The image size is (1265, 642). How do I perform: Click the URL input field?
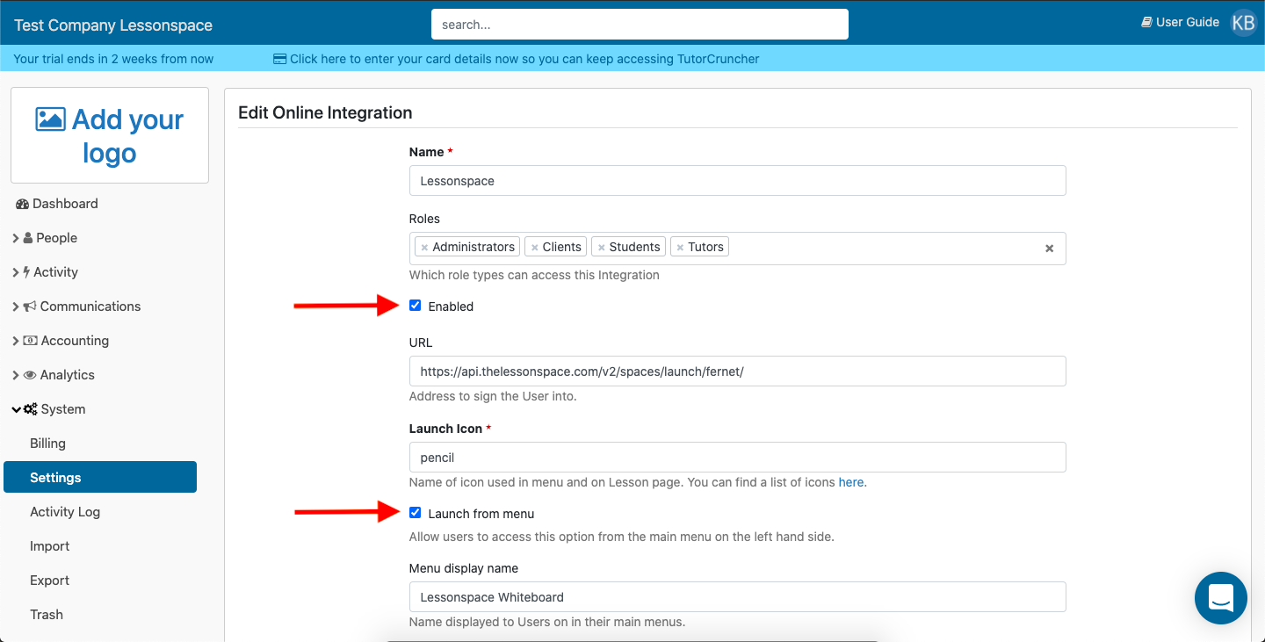pos(737,371)
